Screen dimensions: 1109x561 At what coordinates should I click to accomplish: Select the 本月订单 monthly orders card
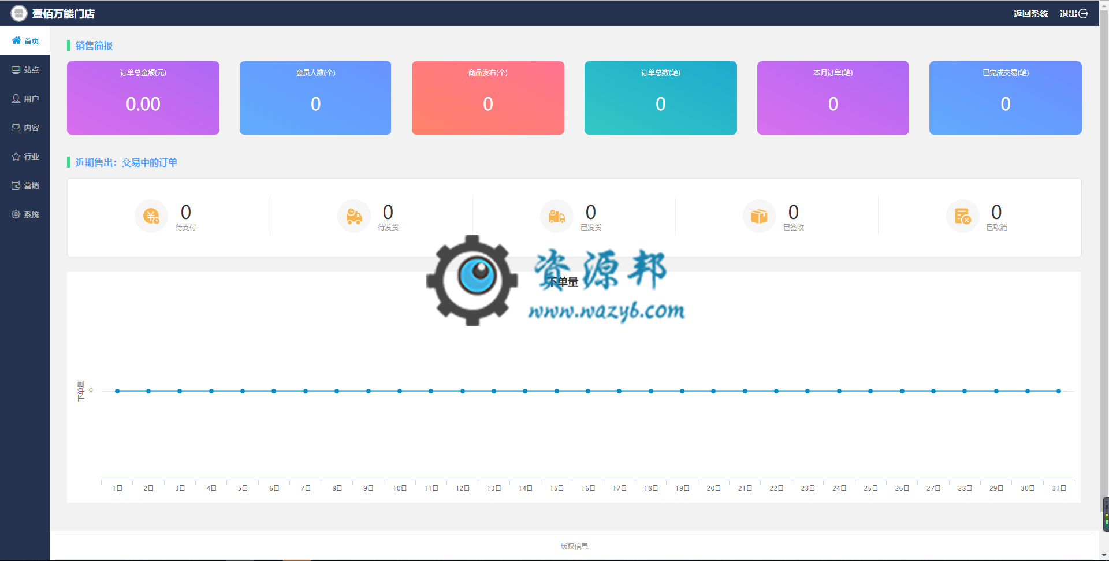pos(833,98)
